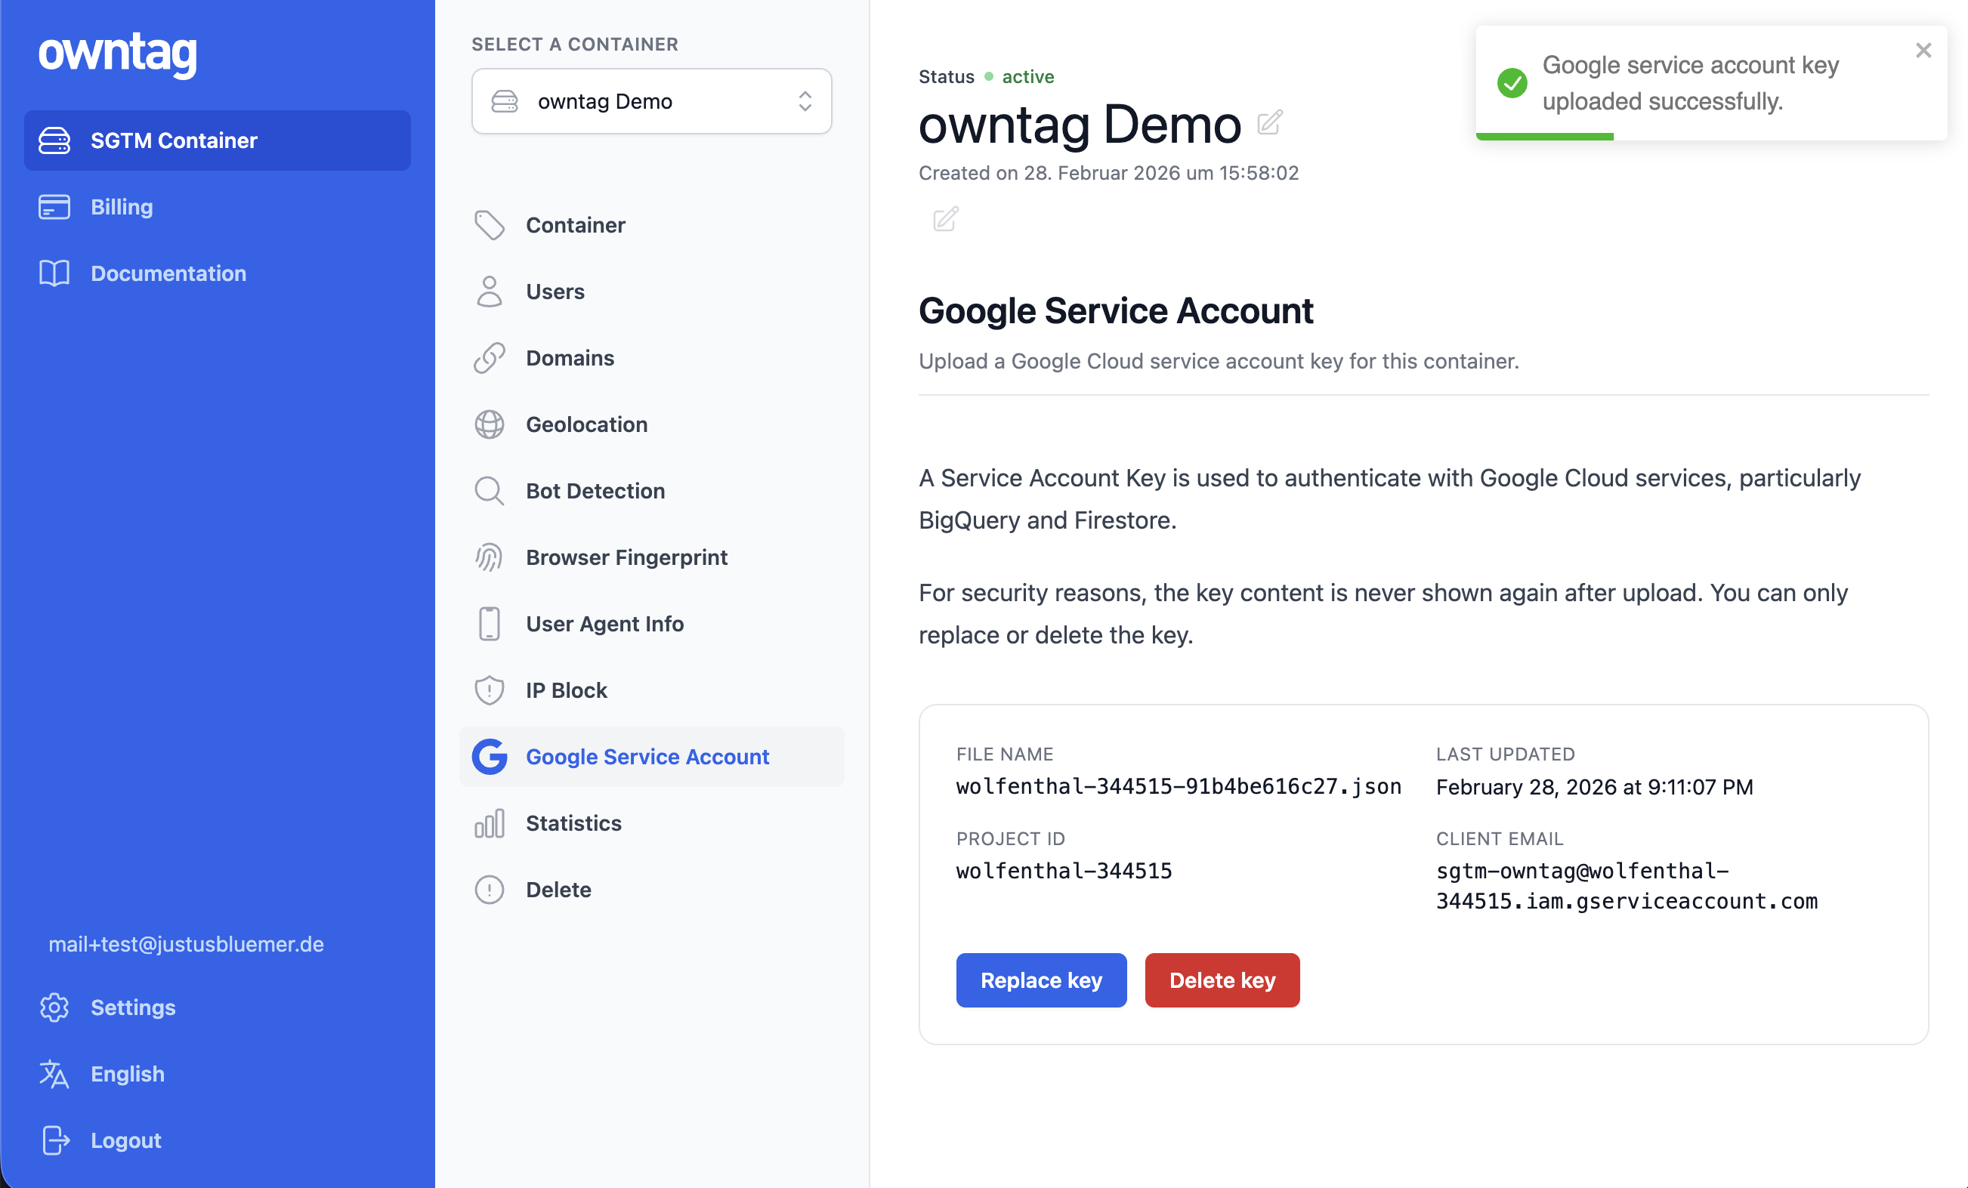Click the translate icon next to English
This screenshot has height=1188, width=1968.
point(54,1074)
